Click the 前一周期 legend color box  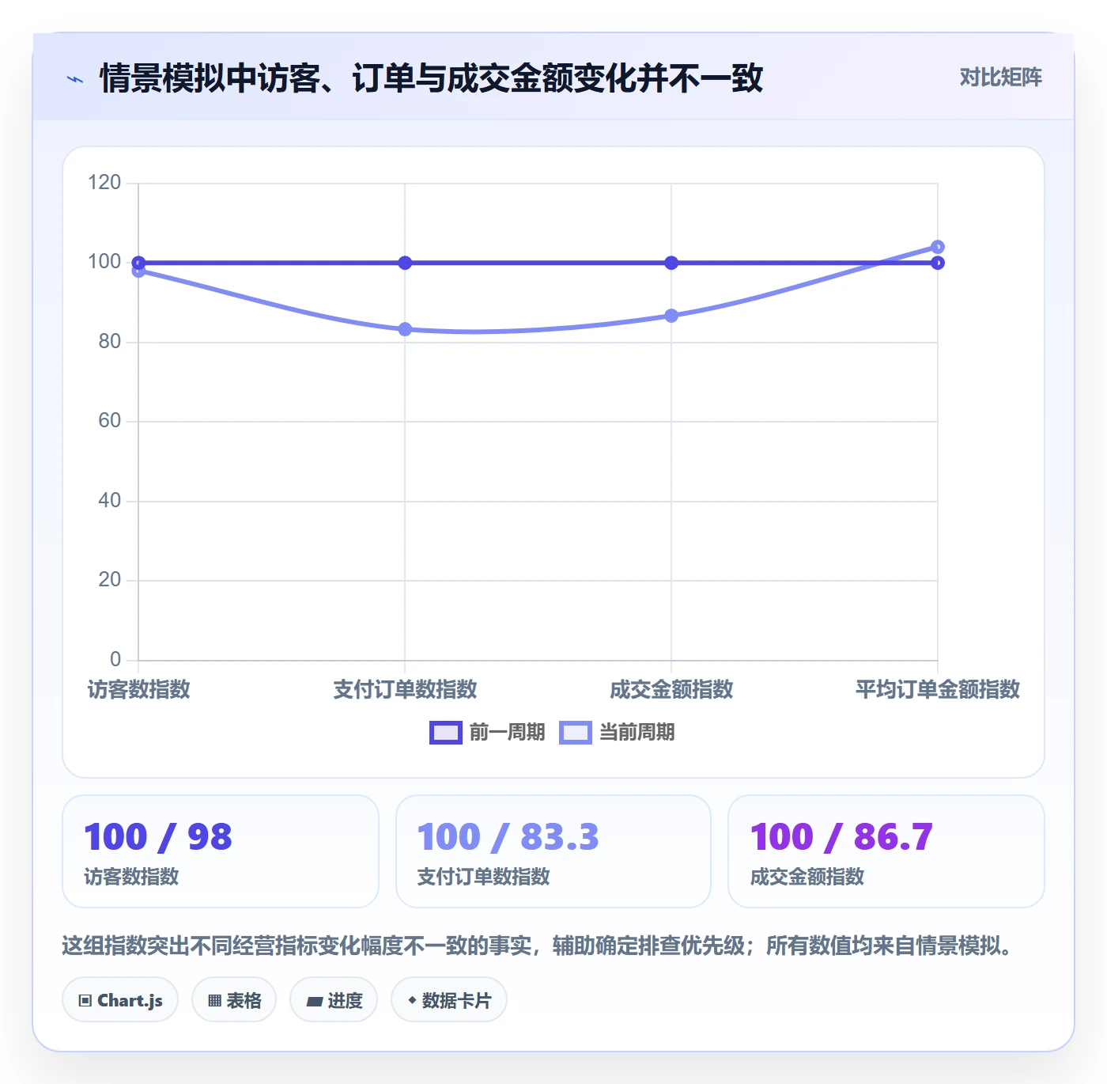[445, 733]
